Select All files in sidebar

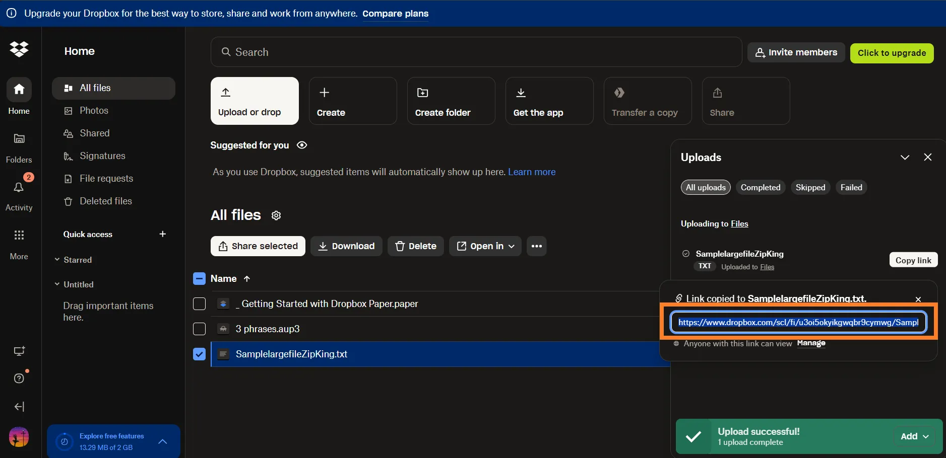pyautogui.click(x=113, y=88)
